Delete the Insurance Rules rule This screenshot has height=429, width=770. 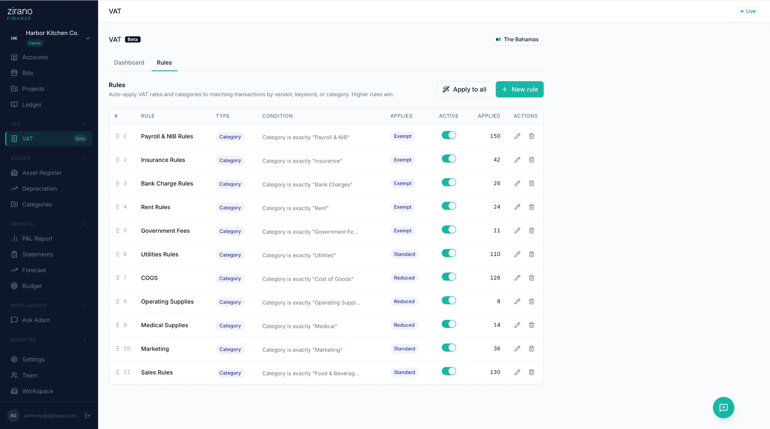pyautogui.click(x=532, y=160)
